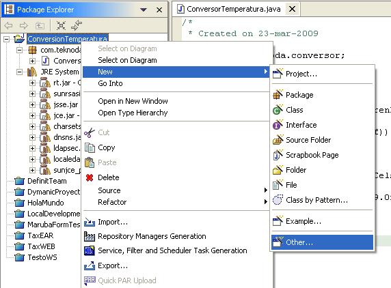The height and width of the screenshot is (288, 391).
Task: Click the Example wizard icon
Action: (x=278, y=221)
